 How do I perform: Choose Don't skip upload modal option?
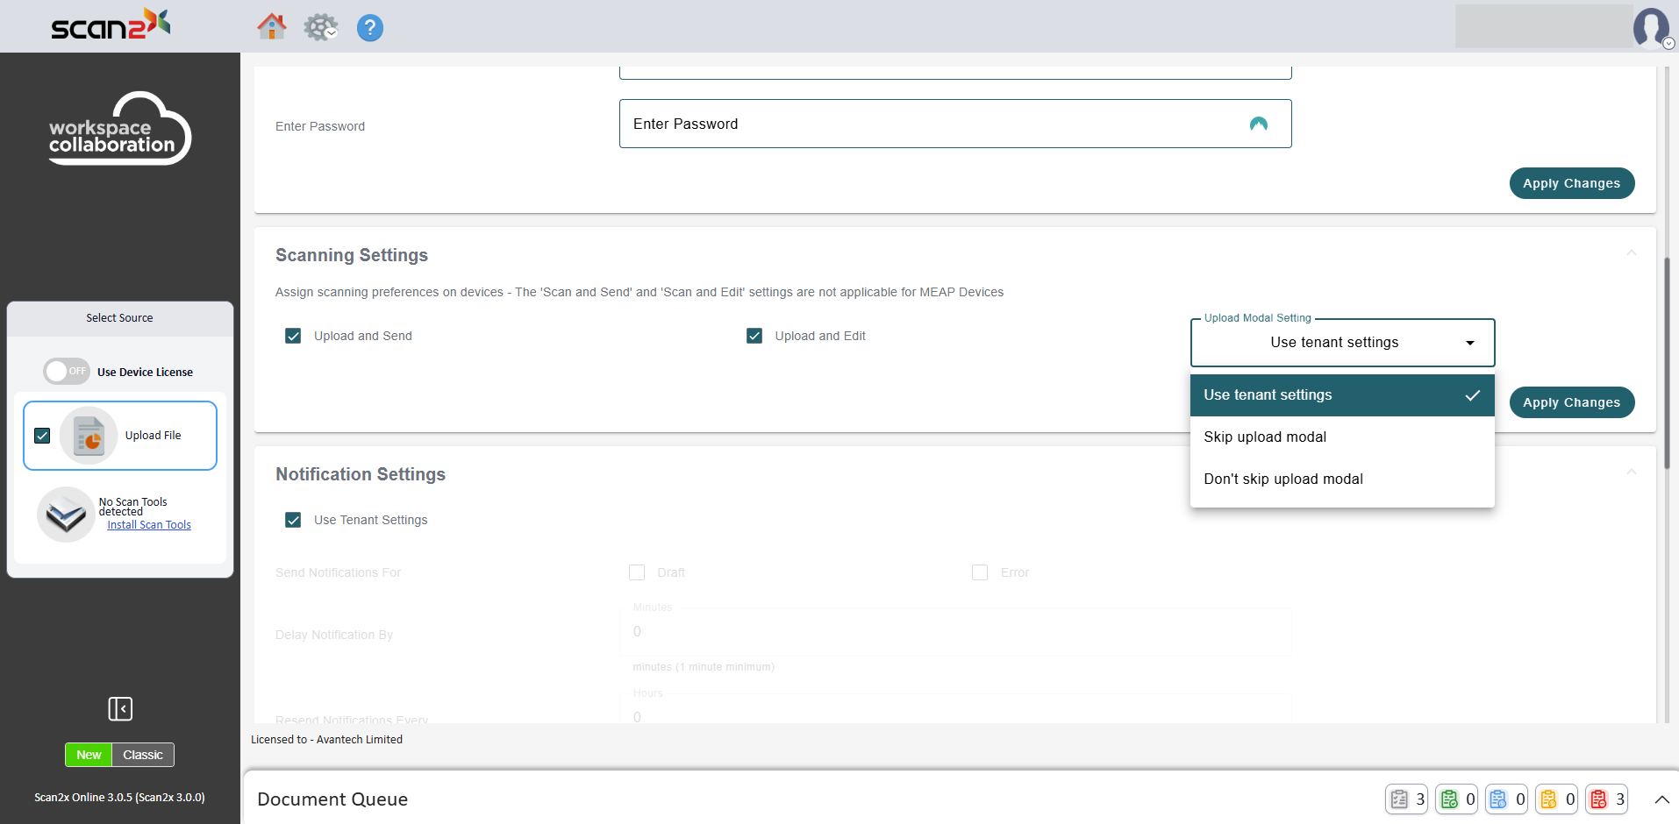pyautogui.click(x=1282, y=479)
